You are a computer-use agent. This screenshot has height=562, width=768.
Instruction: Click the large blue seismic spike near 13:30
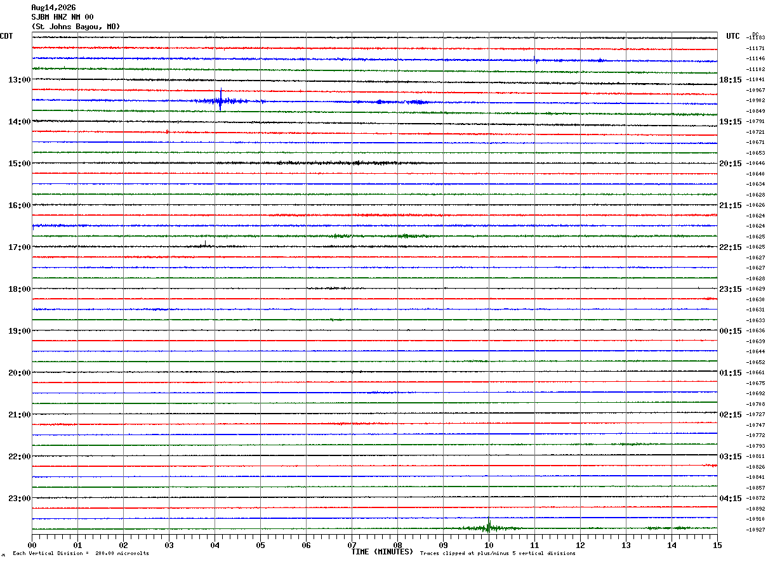pos(220,100)
